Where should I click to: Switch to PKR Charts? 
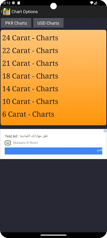[x=16, y=23]
